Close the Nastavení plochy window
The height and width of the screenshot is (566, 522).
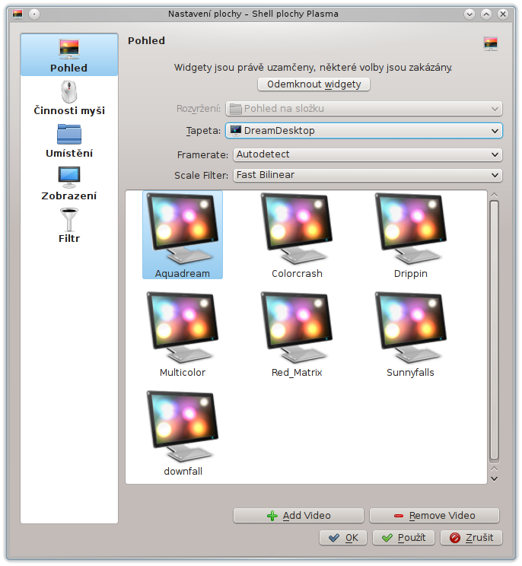click(x=503, y=14)
